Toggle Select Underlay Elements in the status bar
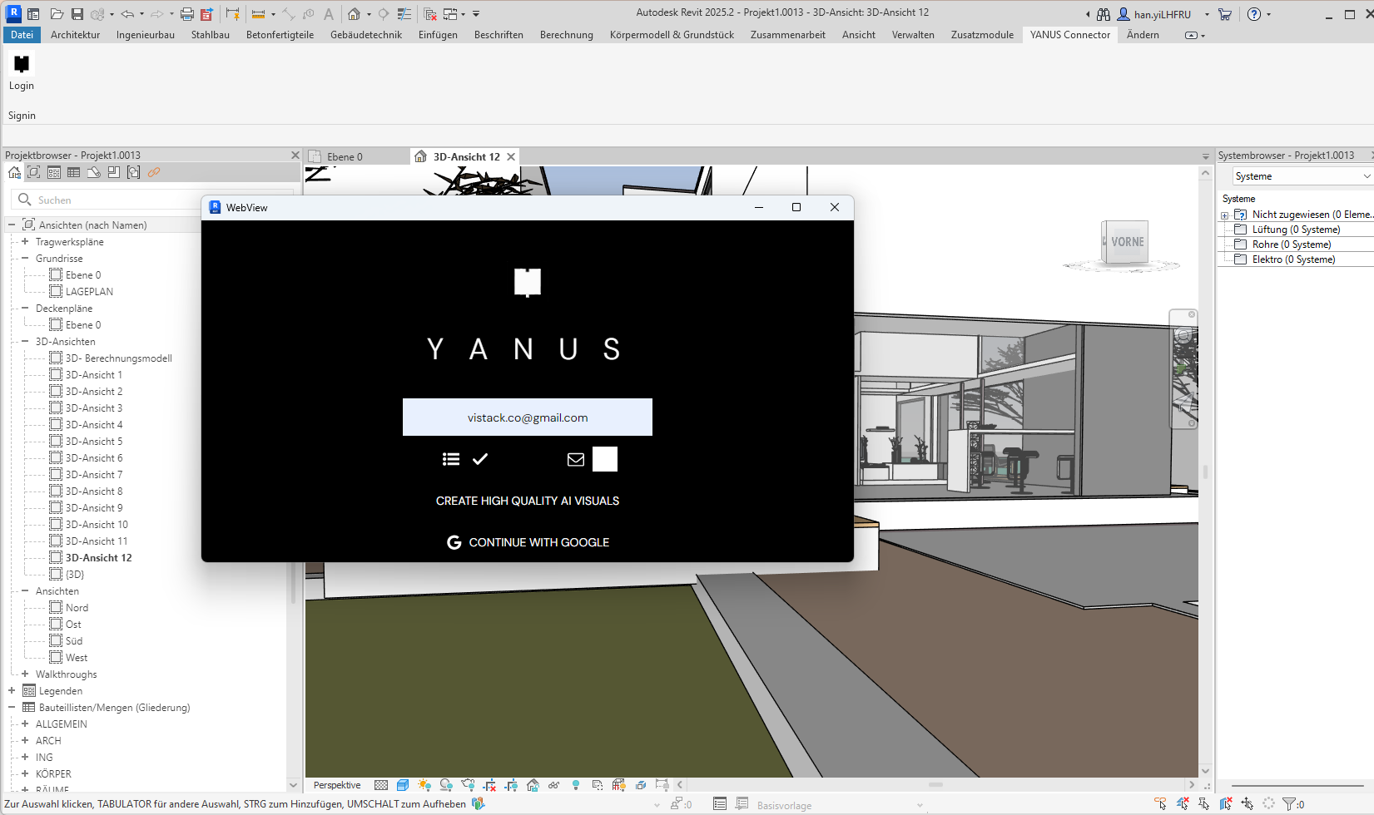Image resolution: width=1374 pixels, height=815 pixels. click(1183, 803)
